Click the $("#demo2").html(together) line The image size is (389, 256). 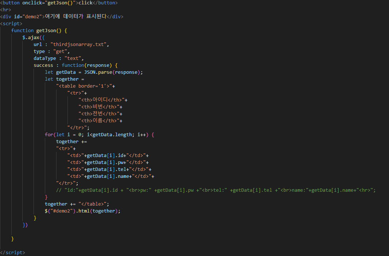(x=83, y=211)
